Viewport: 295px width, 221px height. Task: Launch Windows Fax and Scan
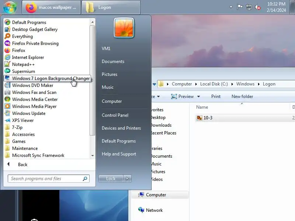[x=34, y=92]
